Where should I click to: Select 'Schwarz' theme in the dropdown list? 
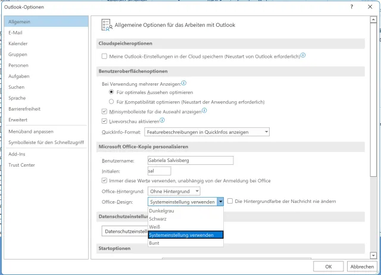pyautogui.click(x=159, y=219)
